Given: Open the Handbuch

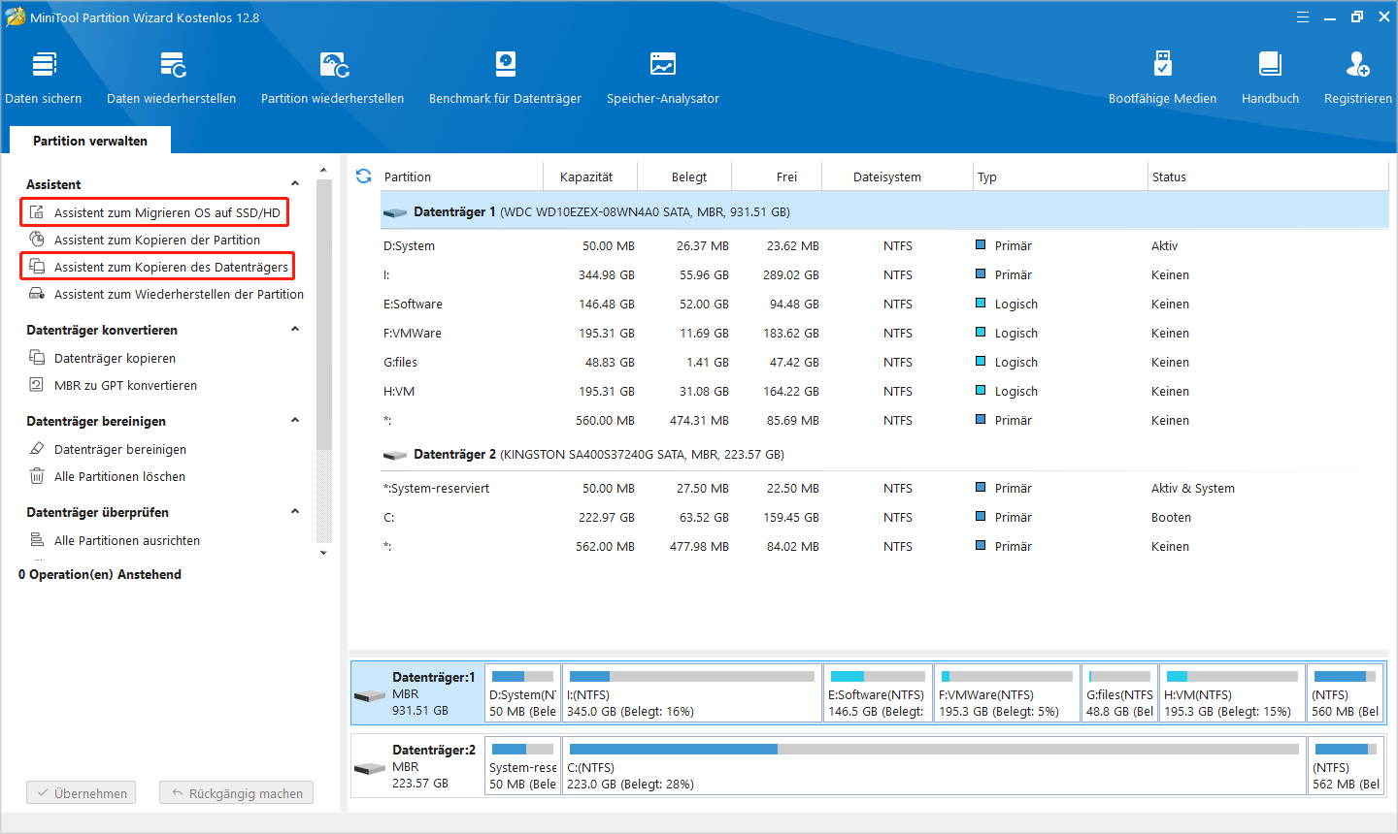Looking at the screenshot, I should tap(1271, 79).
